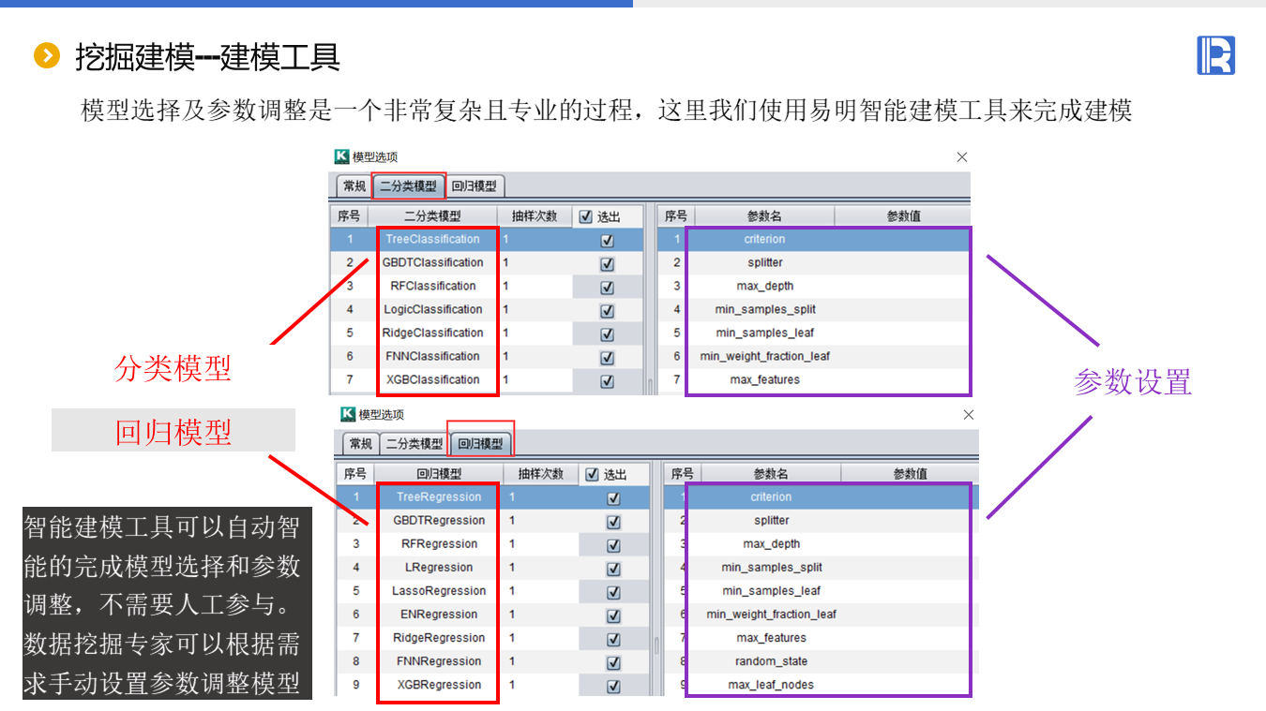Click the FNNClassification model name
Screen dimensions: 1266x711
[x=432, y=356]
